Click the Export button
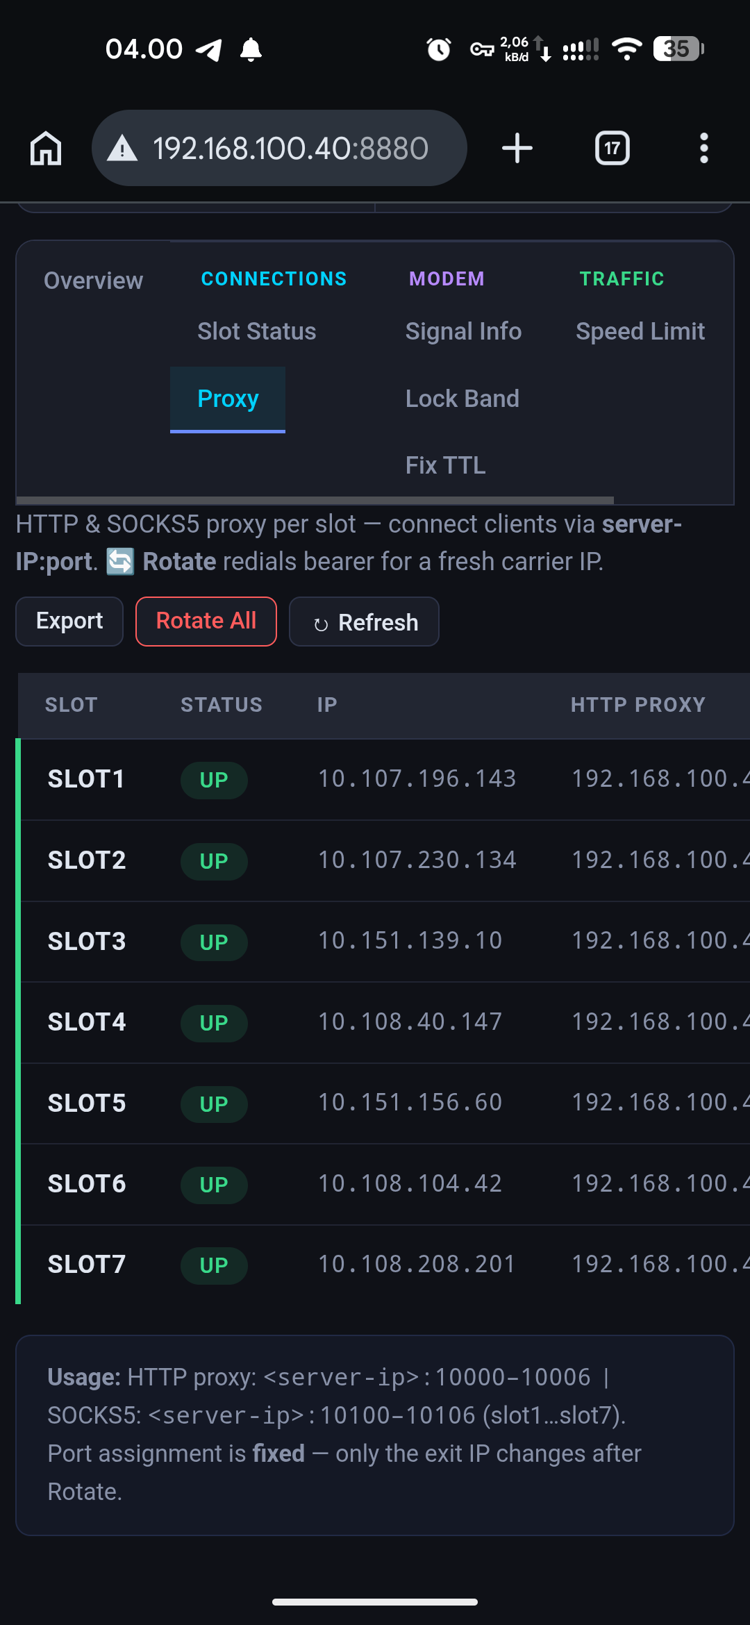750x1625 pixels. 69,621
